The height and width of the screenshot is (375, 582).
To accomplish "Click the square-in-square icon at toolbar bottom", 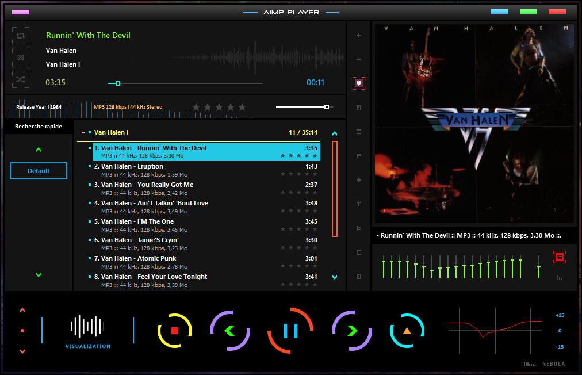I will coord(358,277).
